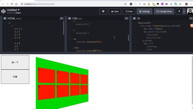The image size is (193, 109).
Task: Go back with browser back arrow
Action: click(x=3, y=4)
